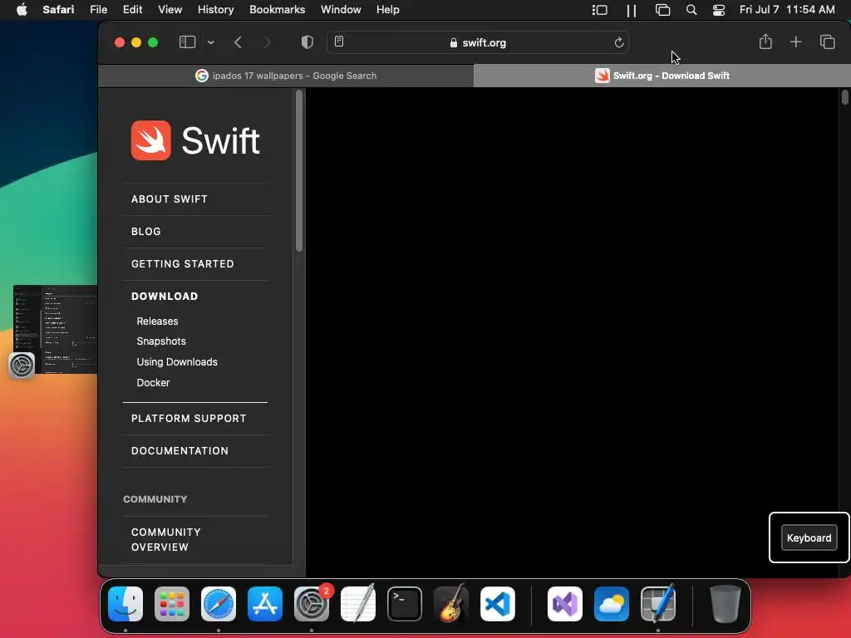This screenshot has width=851, height=638.
Task: Click the Swift logo in the sidebar
Action: [194, 140]
